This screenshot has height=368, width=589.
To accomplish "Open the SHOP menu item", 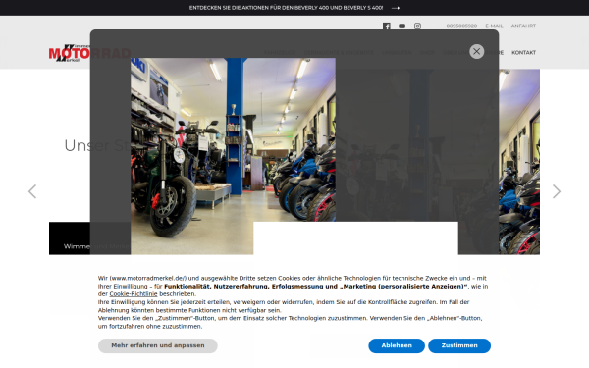I will pyautogui.click(x=427, y=53).
